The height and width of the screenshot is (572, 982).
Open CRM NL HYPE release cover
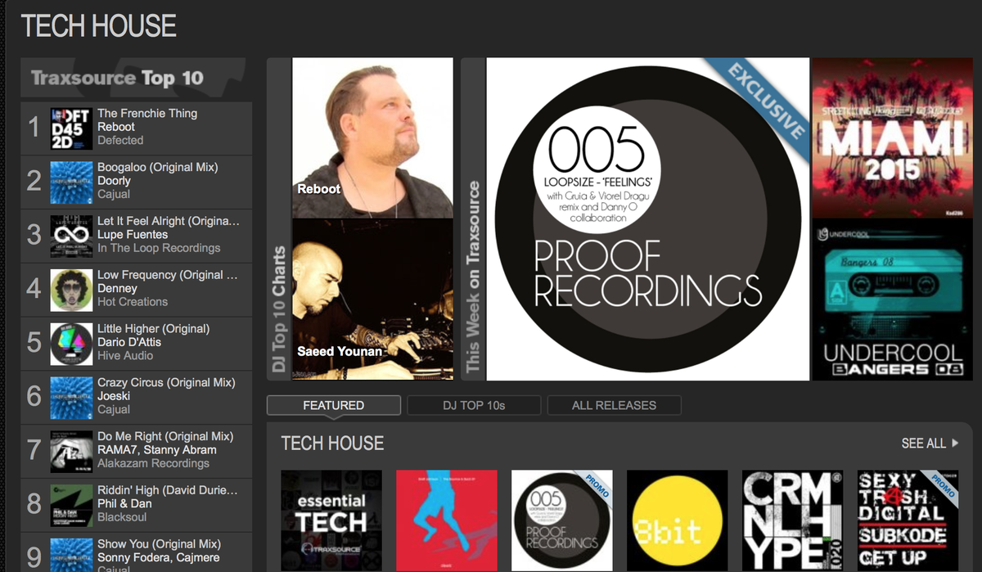[792, 520]
